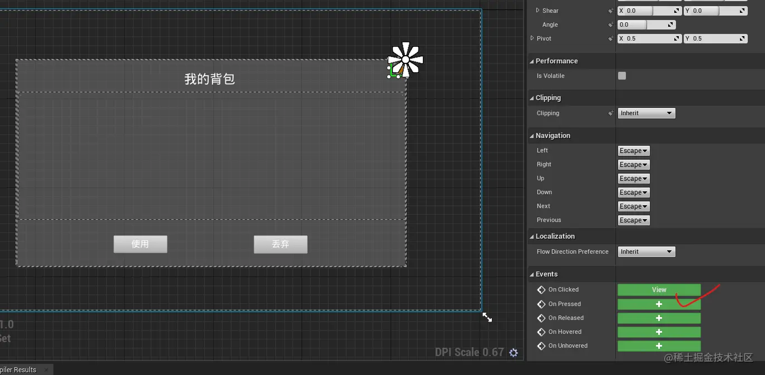Click the On Unhovered event diamond icon
Screen dimensions: 765x375
coord(541,346)
